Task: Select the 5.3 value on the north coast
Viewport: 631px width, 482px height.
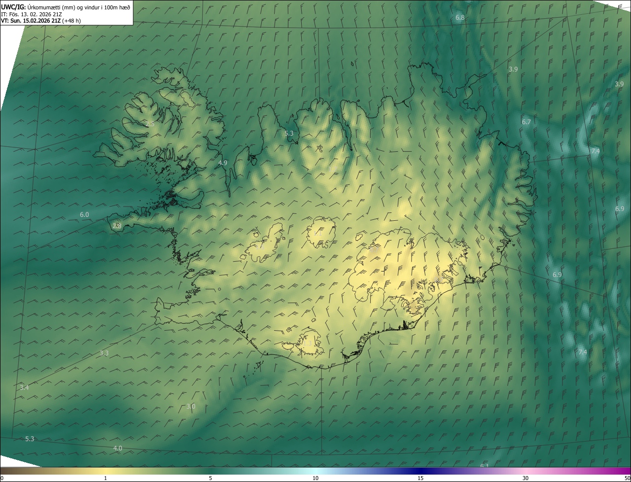Action: pyautogui.click(x=289, y=134)
